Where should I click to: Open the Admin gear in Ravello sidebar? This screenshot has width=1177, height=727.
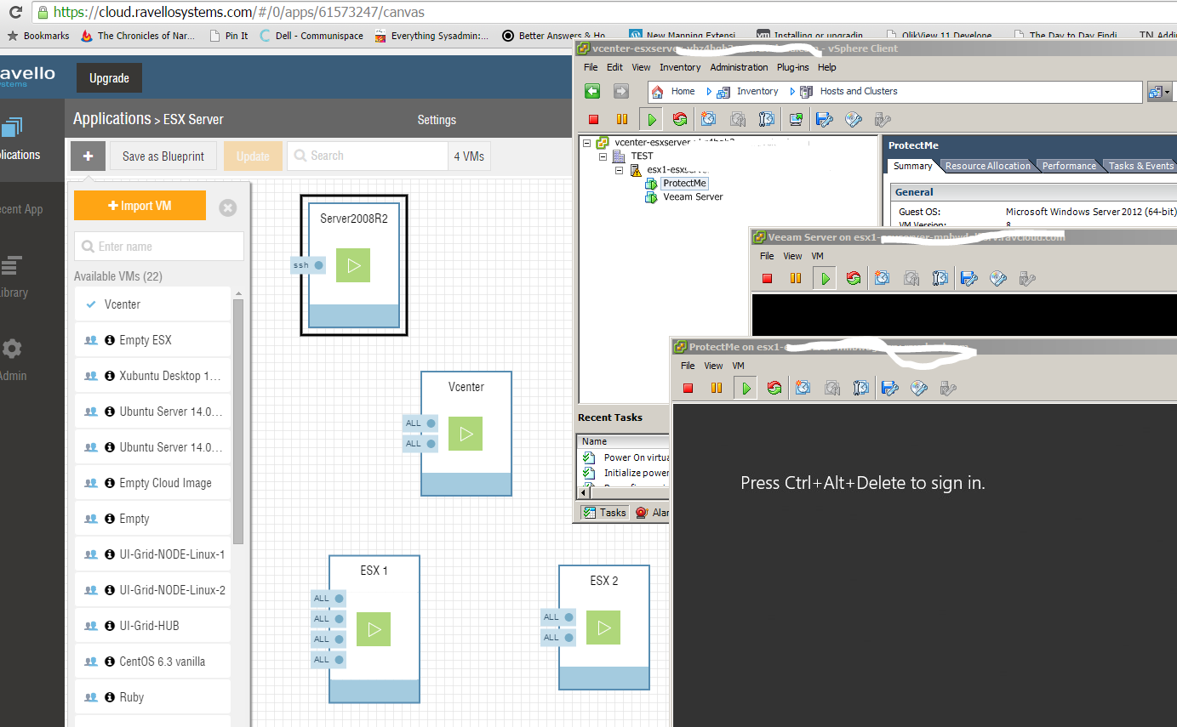[x=13, y=349]
